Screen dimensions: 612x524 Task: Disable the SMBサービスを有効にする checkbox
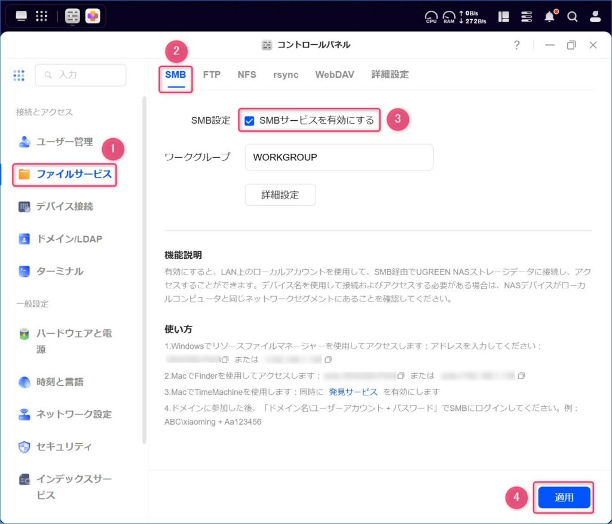[250, 120]
